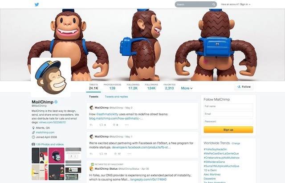Open the mailchimp.com profile link
The image size is (285, 183).
[x=45, y=132]
